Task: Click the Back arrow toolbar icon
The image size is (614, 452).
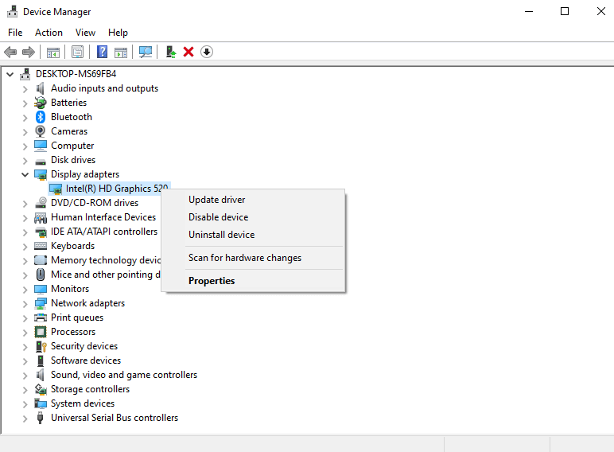Action: (10, 52)
